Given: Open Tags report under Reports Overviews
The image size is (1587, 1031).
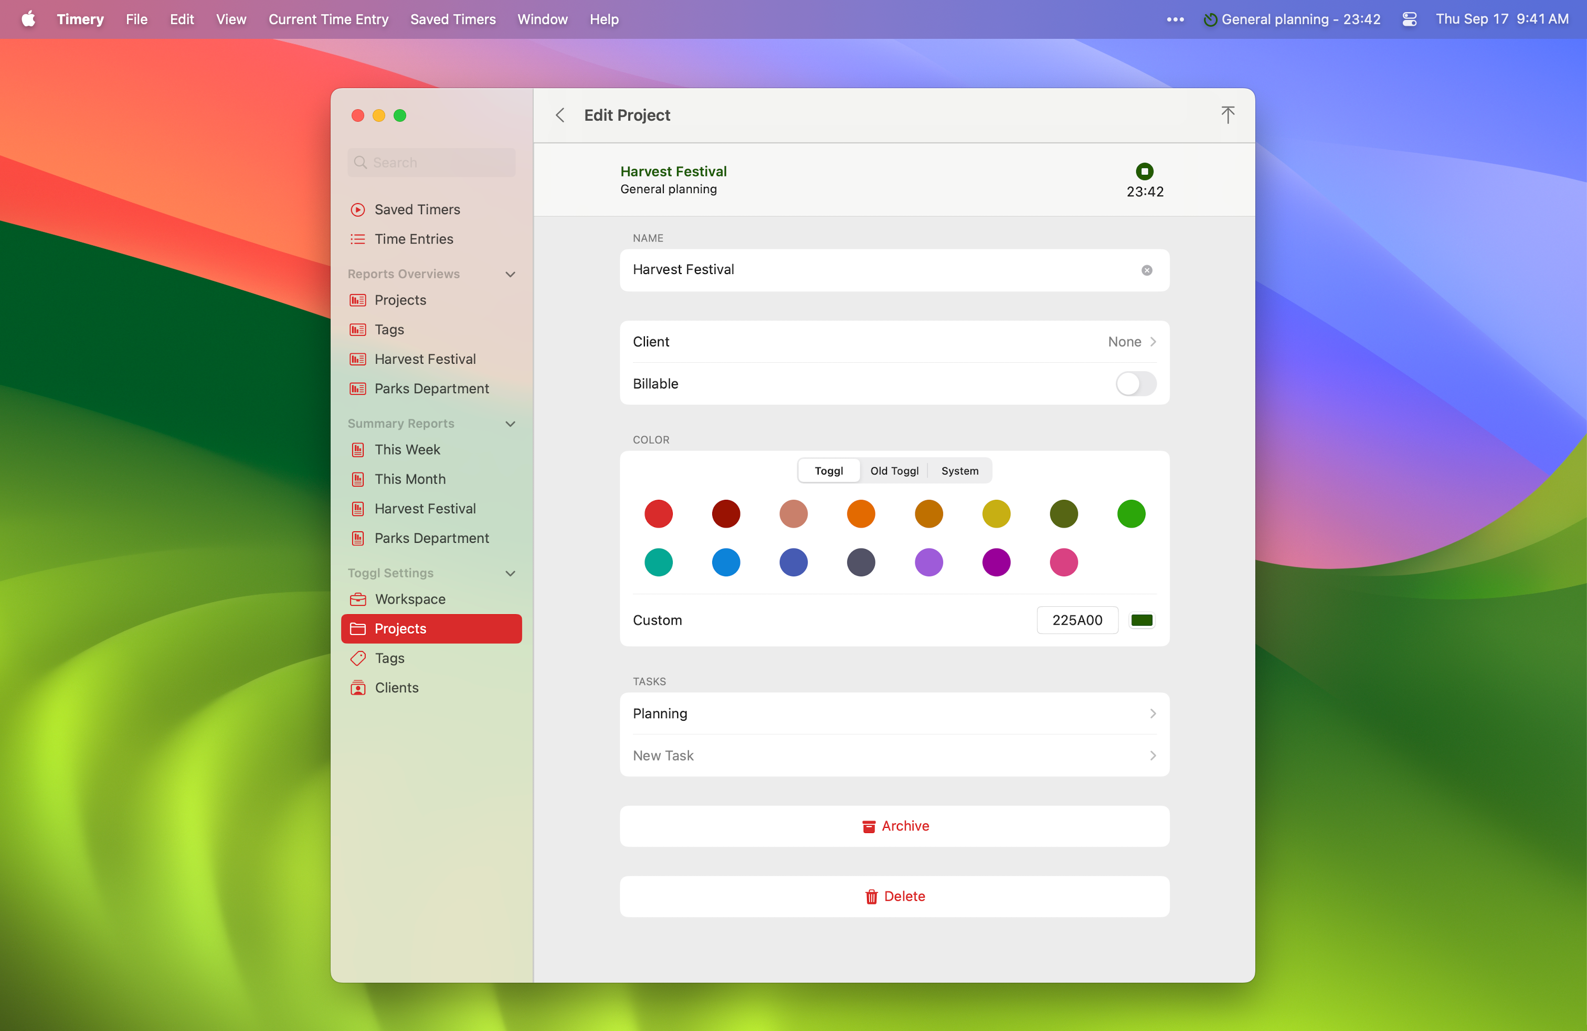Looking at the screenshot, I should pyautogui.click(x=431, y=330).
